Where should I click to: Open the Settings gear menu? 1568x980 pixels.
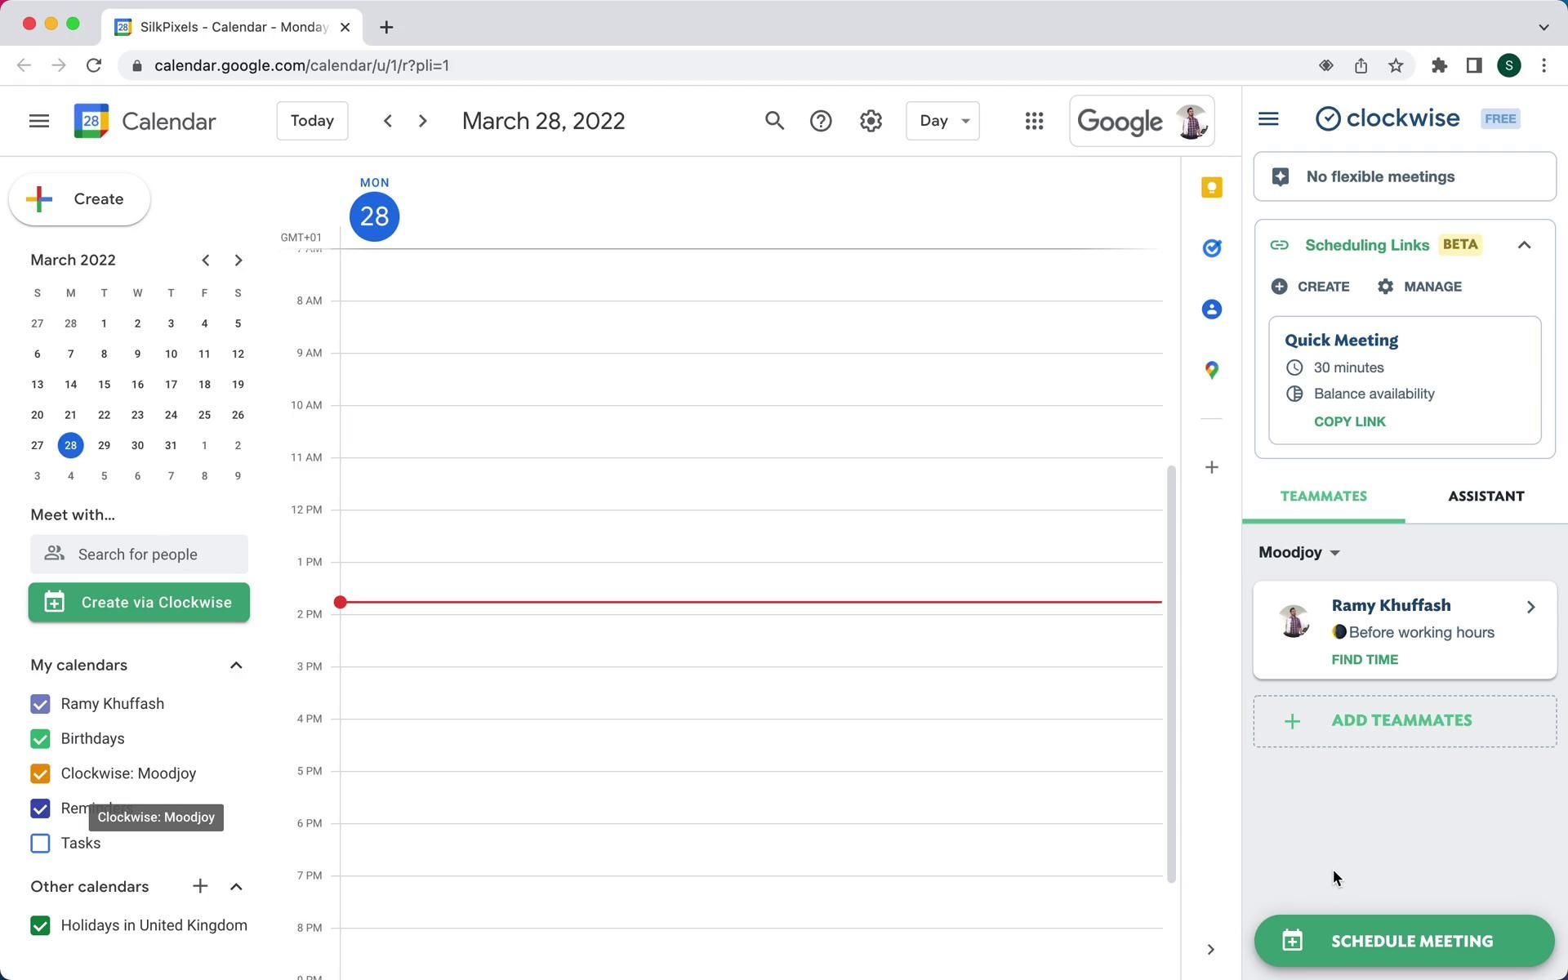[871, 121]
